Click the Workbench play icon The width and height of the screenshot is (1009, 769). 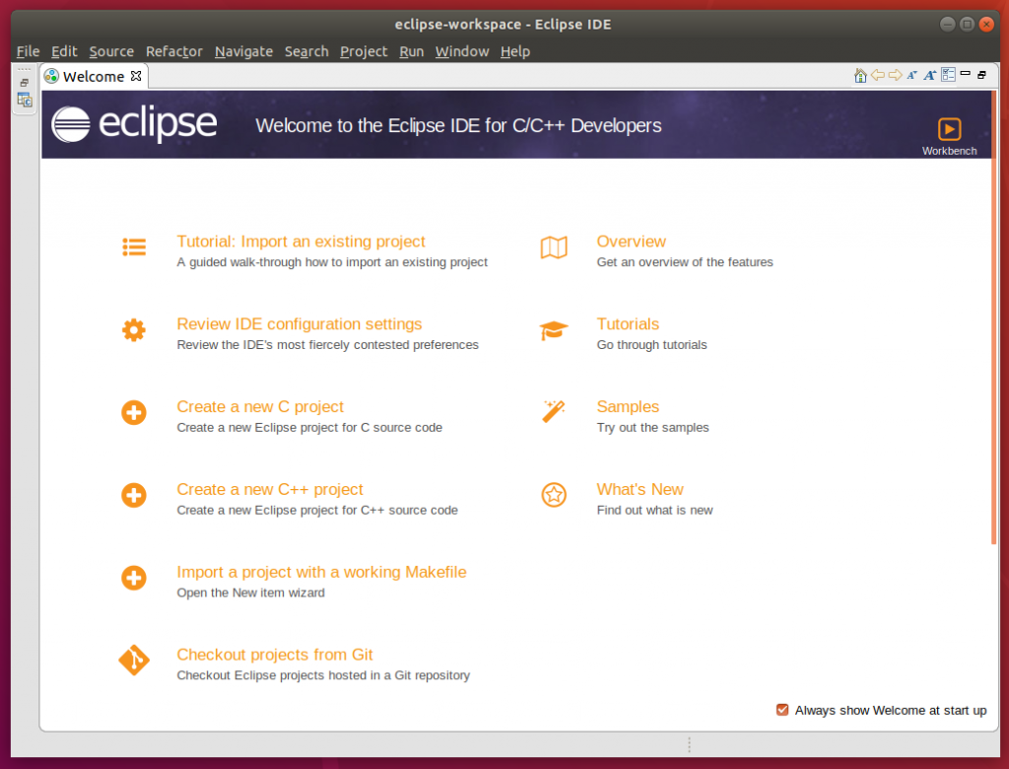[x=949, y=129]
